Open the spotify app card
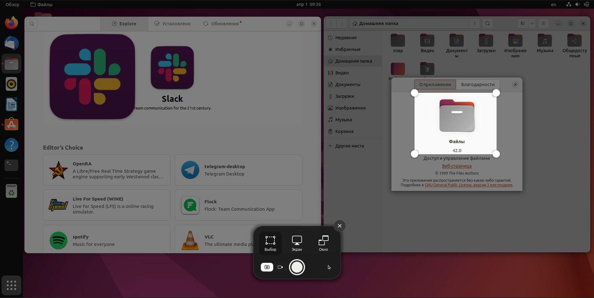The height and width of the screenshot is (298, 594). coord(107,239)
